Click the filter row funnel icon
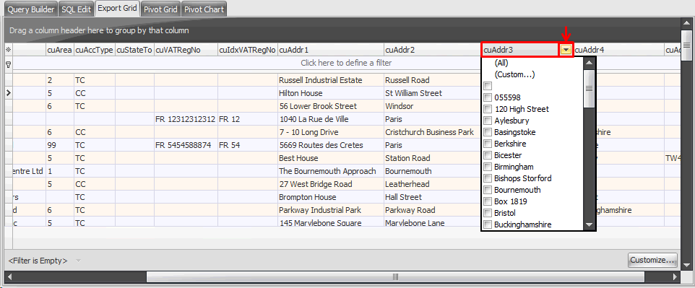The height and width of the screenshot is (288, 695). (8, 64)
